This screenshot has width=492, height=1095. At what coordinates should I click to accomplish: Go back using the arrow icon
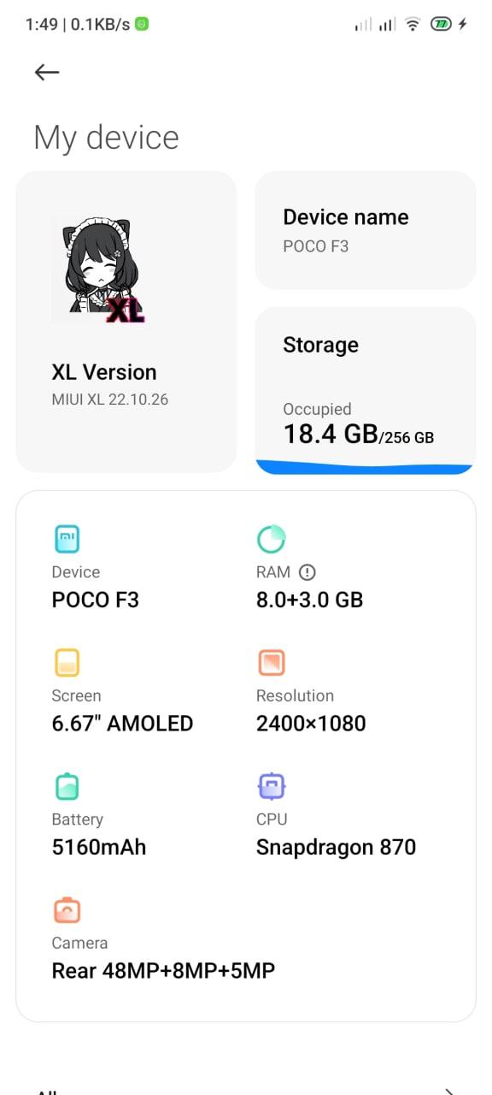point(47,73)
